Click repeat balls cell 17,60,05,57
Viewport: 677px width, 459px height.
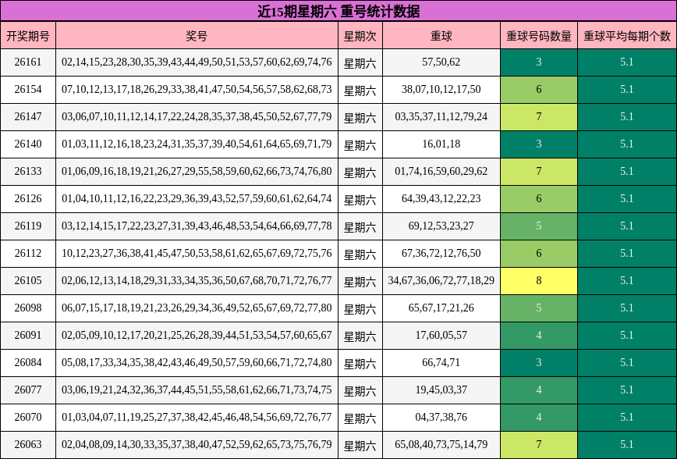[441, 336]
